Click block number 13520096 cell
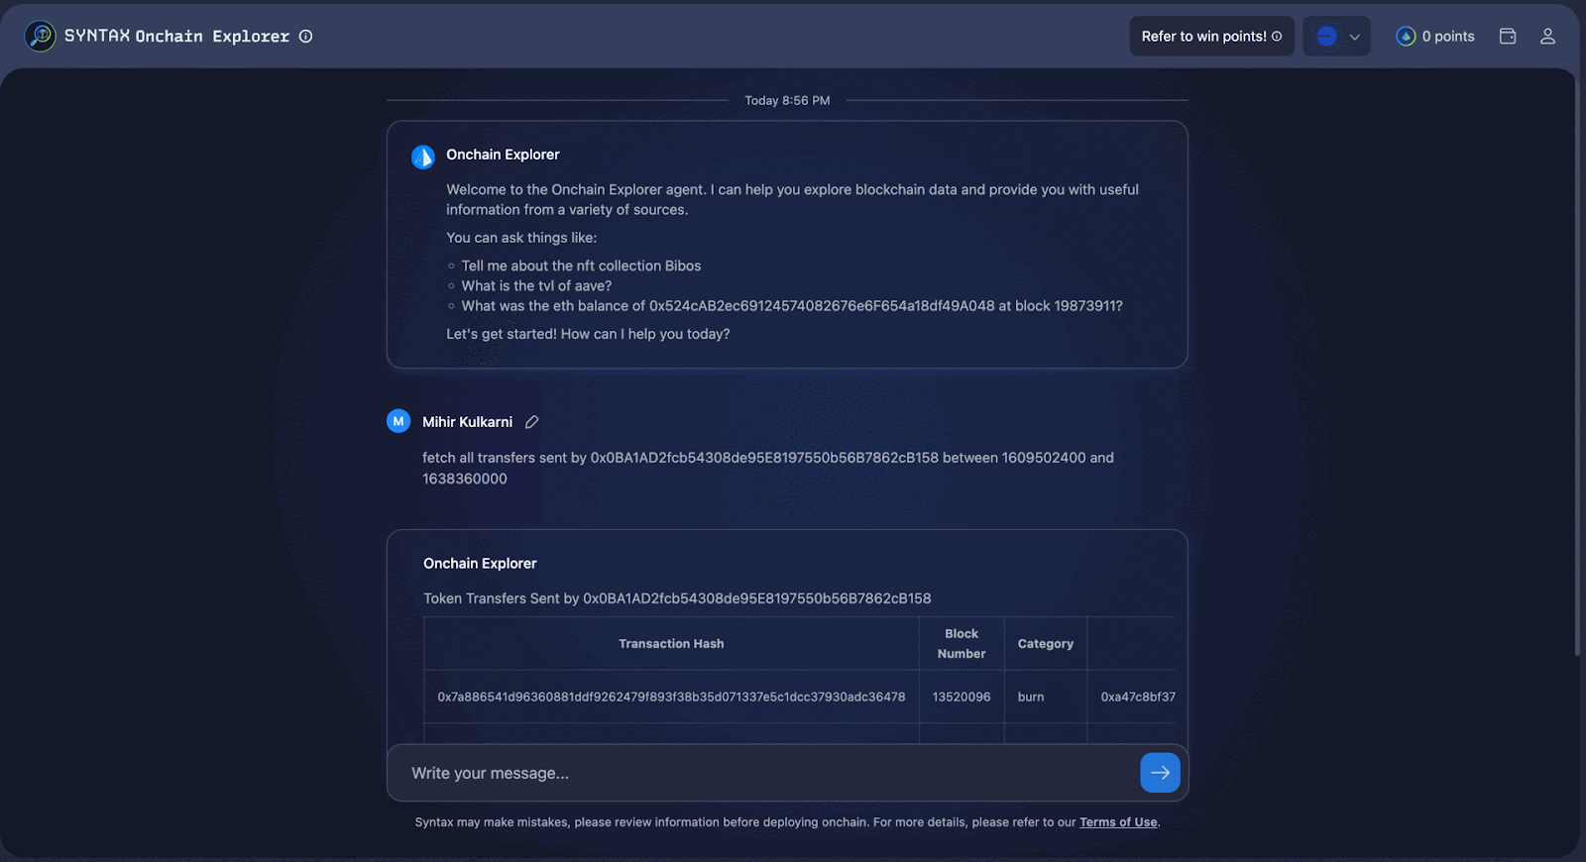 962,697
